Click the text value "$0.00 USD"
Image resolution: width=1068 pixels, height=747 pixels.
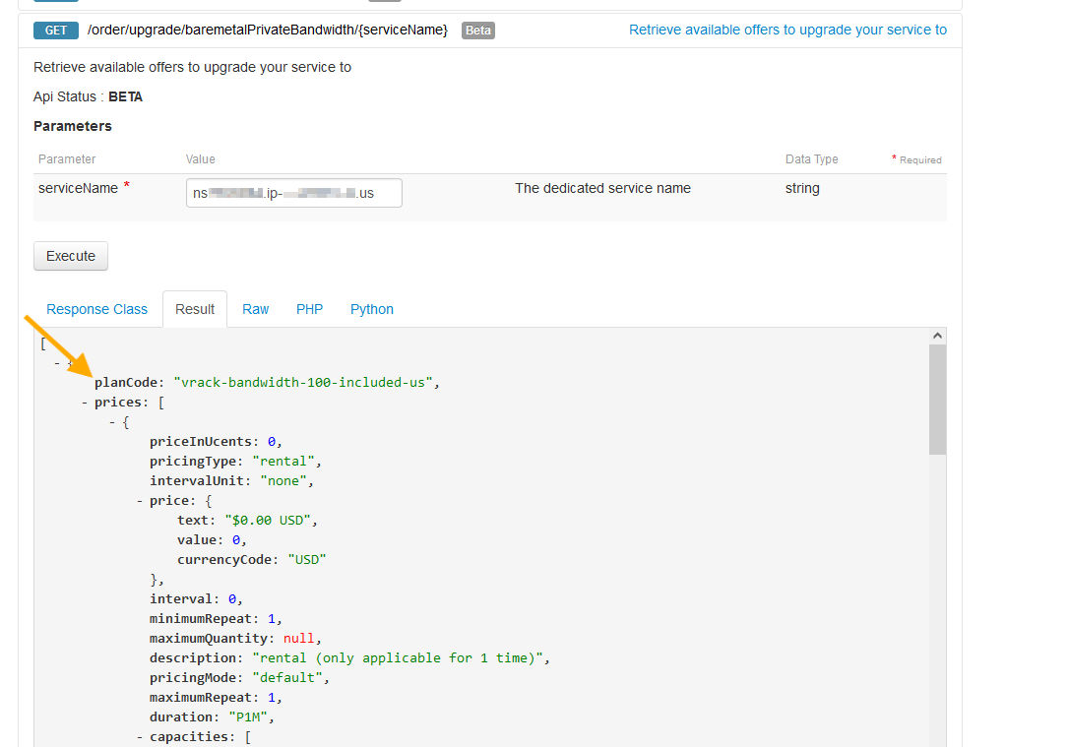(268, 521)
